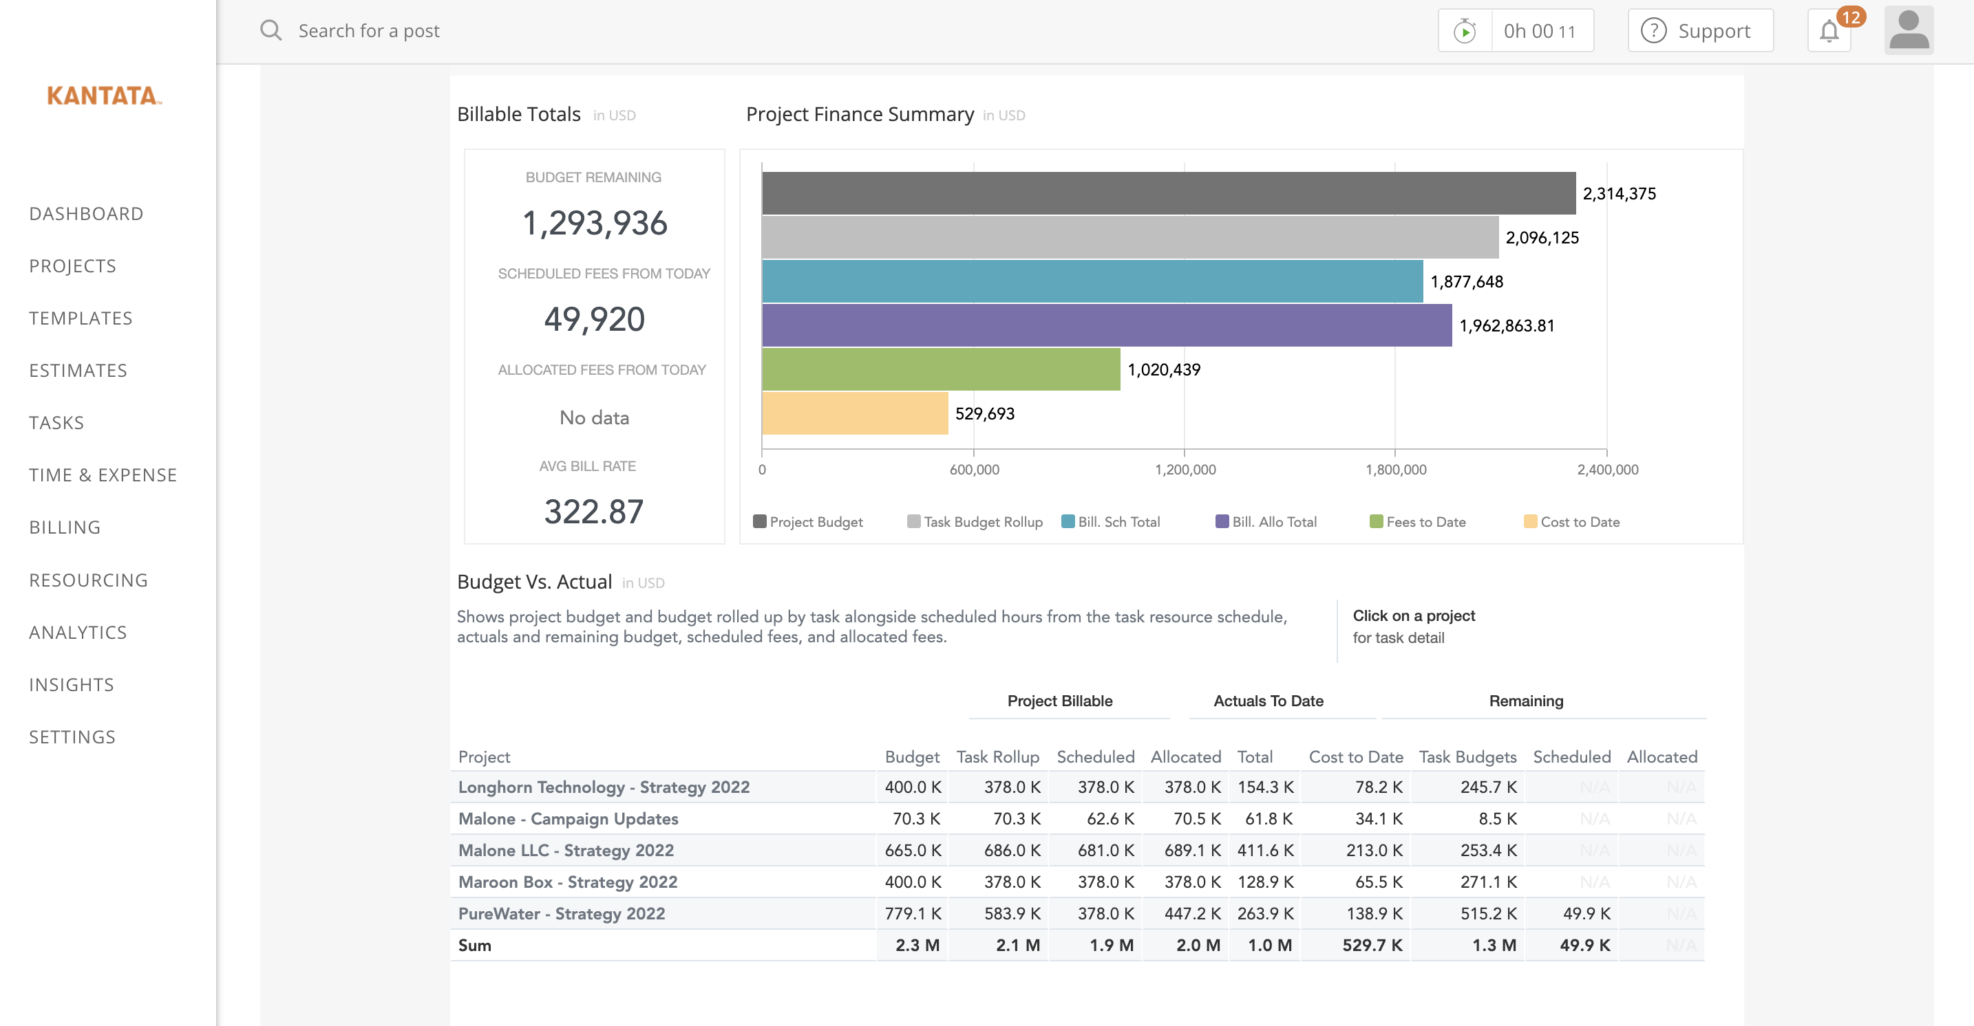Toggle Project Budget legend swatch
The image size is (1974, 1026).
(x=759, y=521)
